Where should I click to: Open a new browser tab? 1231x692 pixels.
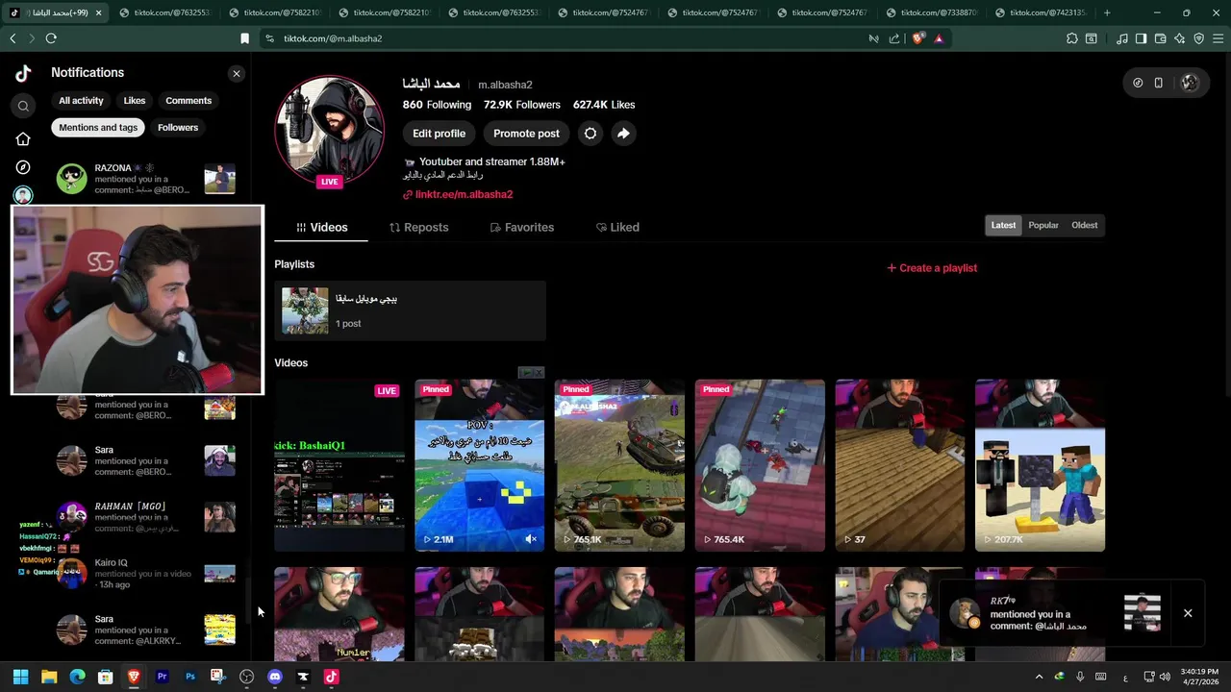1107,12
